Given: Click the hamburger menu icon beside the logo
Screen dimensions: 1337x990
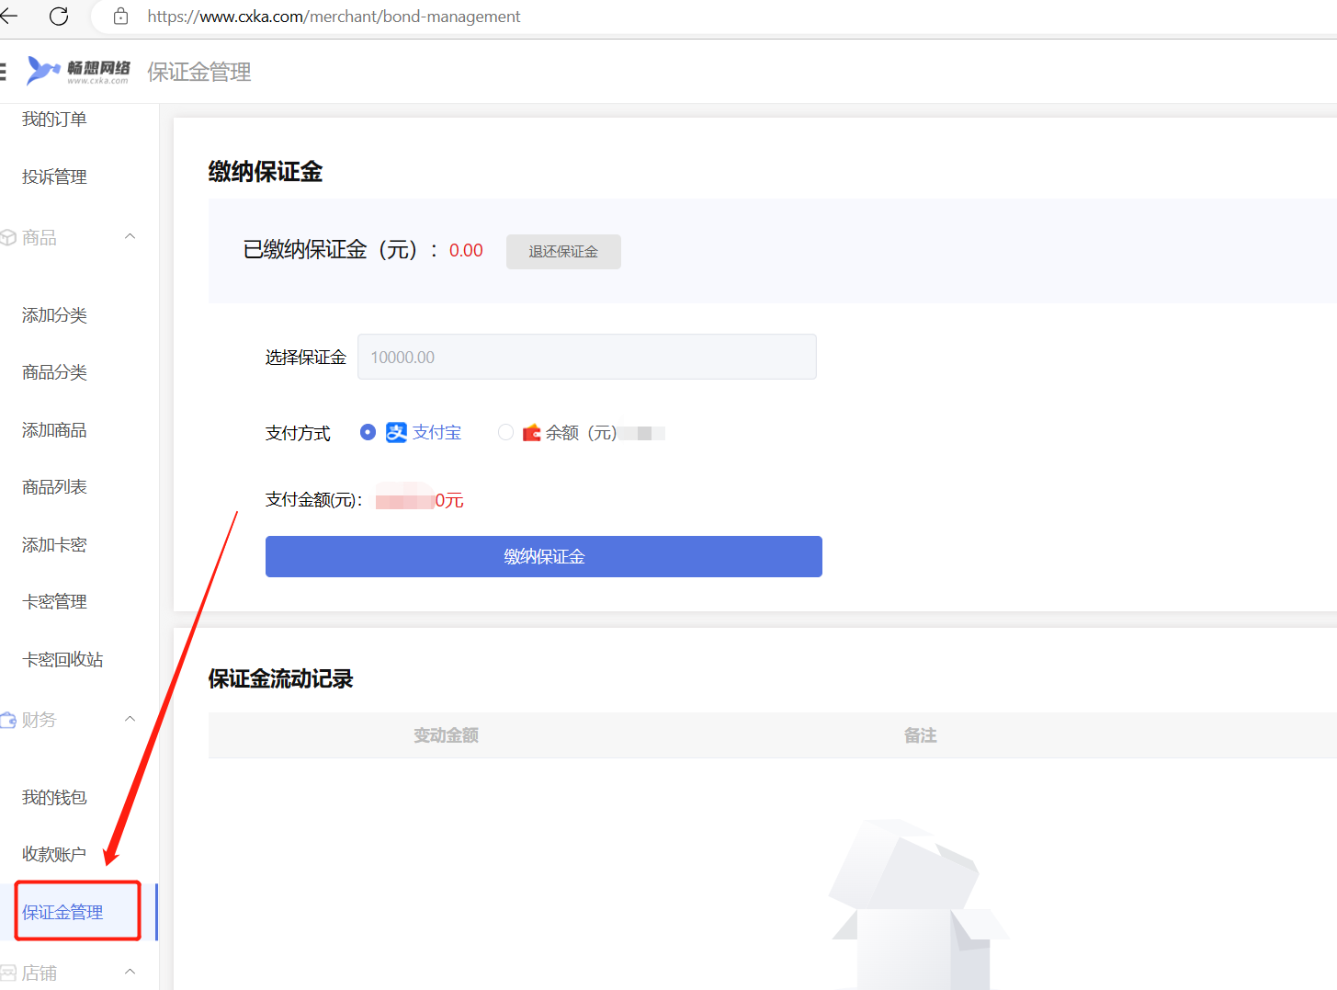Looking at the screenshot, I should (x=3, y=72).
